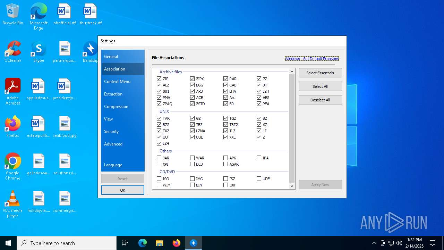Image resolution: width=444 pixels, height=250 pixels.
Task: Select the presidentjo document icon
Action: 65,90
